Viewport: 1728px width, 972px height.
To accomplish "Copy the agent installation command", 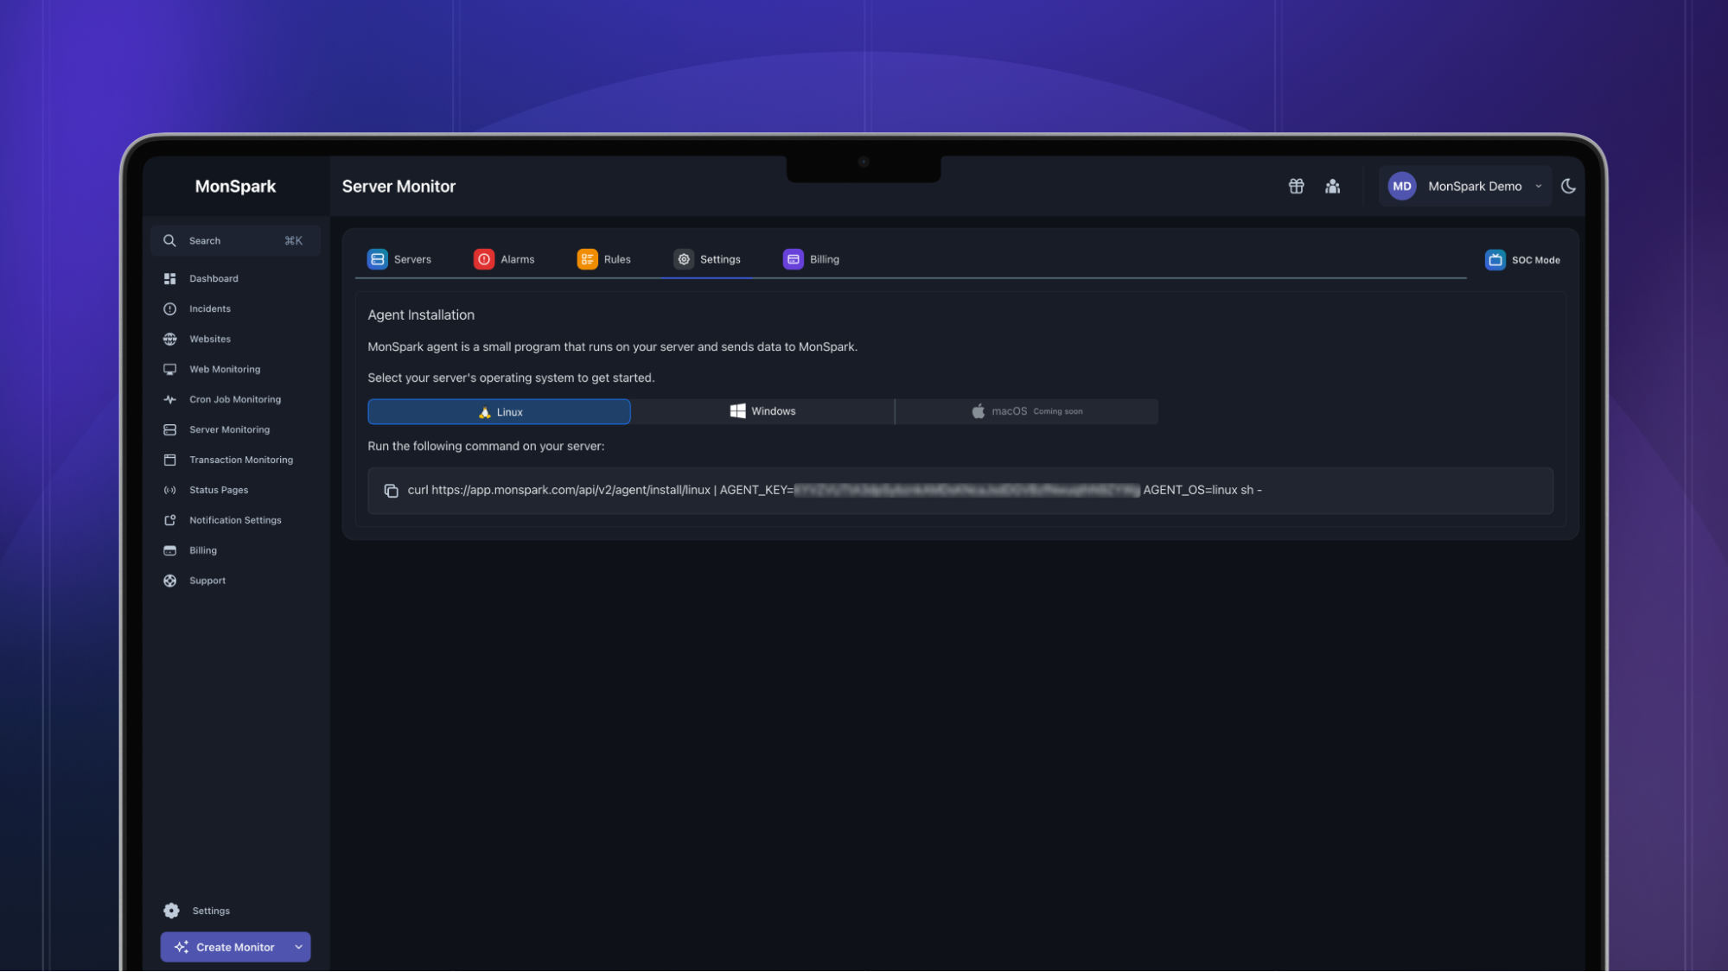I will point(389,490).
